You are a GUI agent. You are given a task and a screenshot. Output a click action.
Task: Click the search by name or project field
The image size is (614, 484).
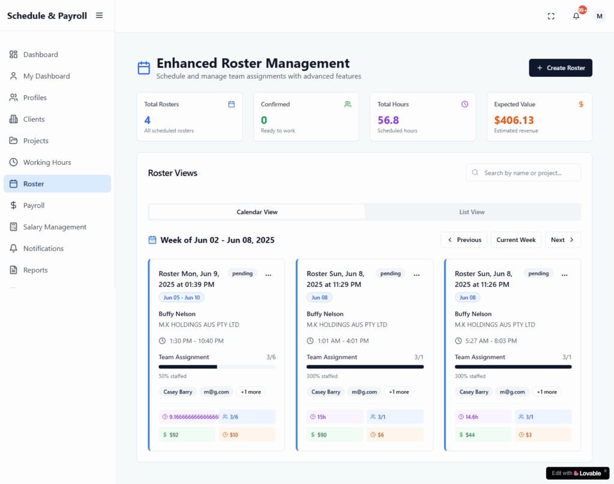tap(523, 173)
